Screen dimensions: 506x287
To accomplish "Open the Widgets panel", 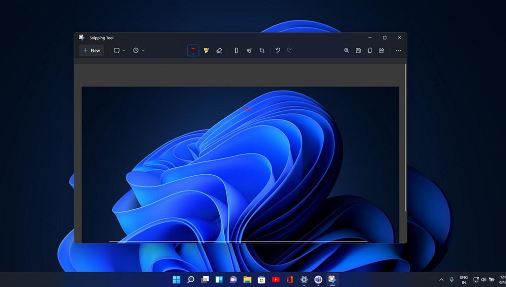I will [219, 279].
